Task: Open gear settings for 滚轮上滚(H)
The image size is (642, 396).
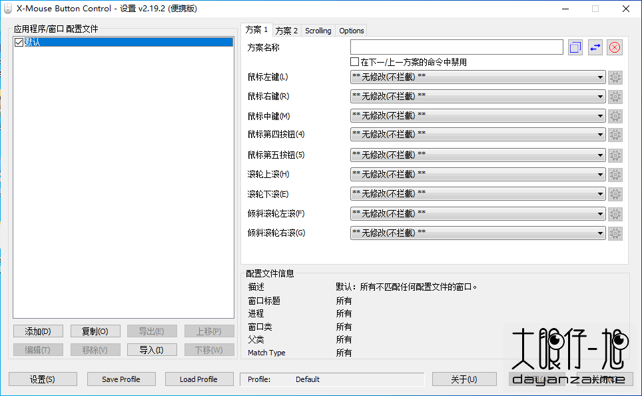Action: 615,175
